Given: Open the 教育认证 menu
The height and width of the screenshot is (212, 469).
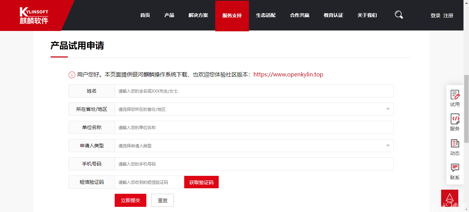Looking at the screenshot, I should pos(333,15).
